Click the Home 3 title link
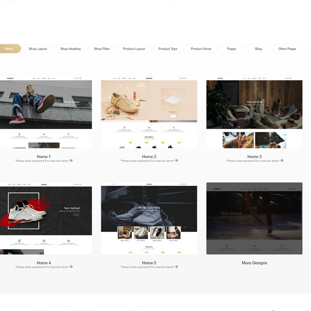Screen dimensions: 311x311 point(254,156)
